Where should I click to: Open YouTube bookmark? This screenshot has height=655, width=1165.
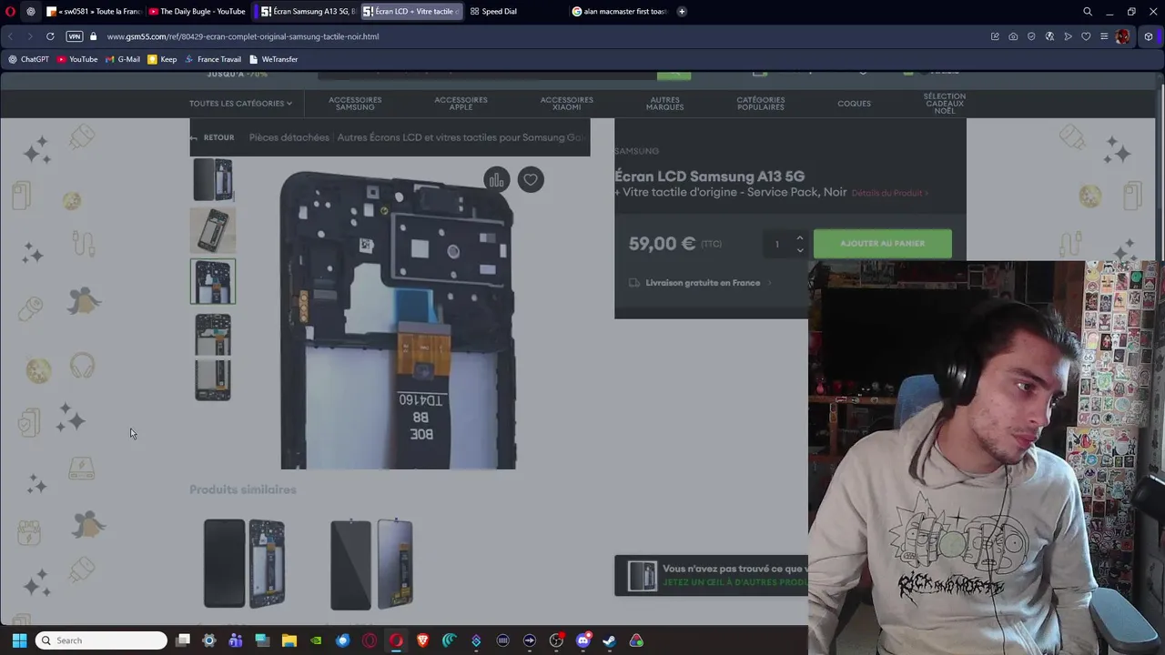point(76,59)
